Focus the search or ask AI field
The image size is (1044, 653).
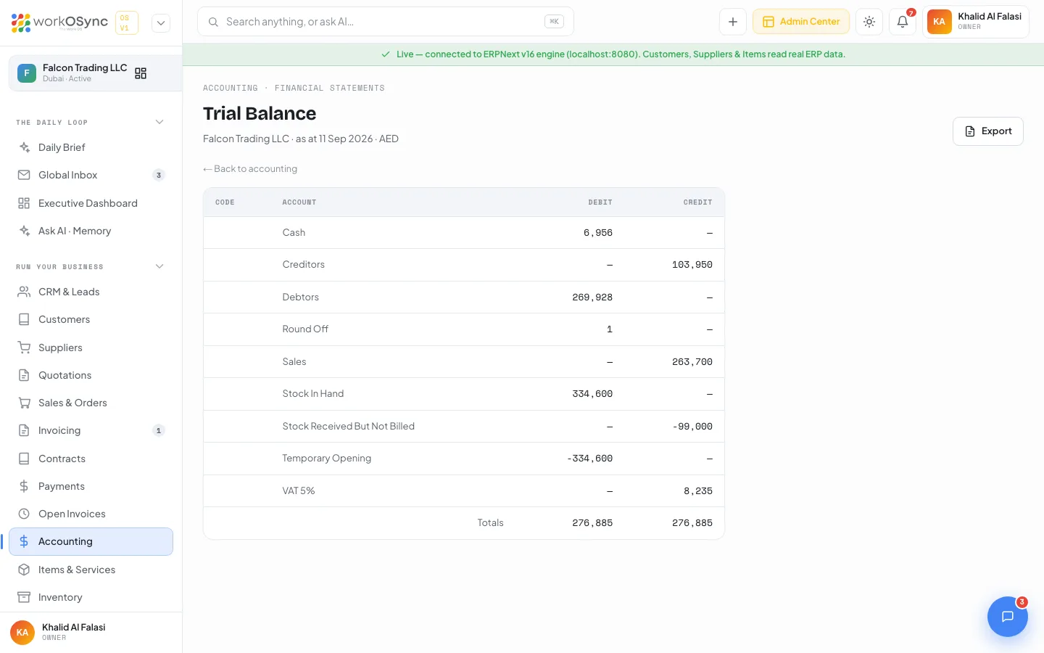[386, 22]
